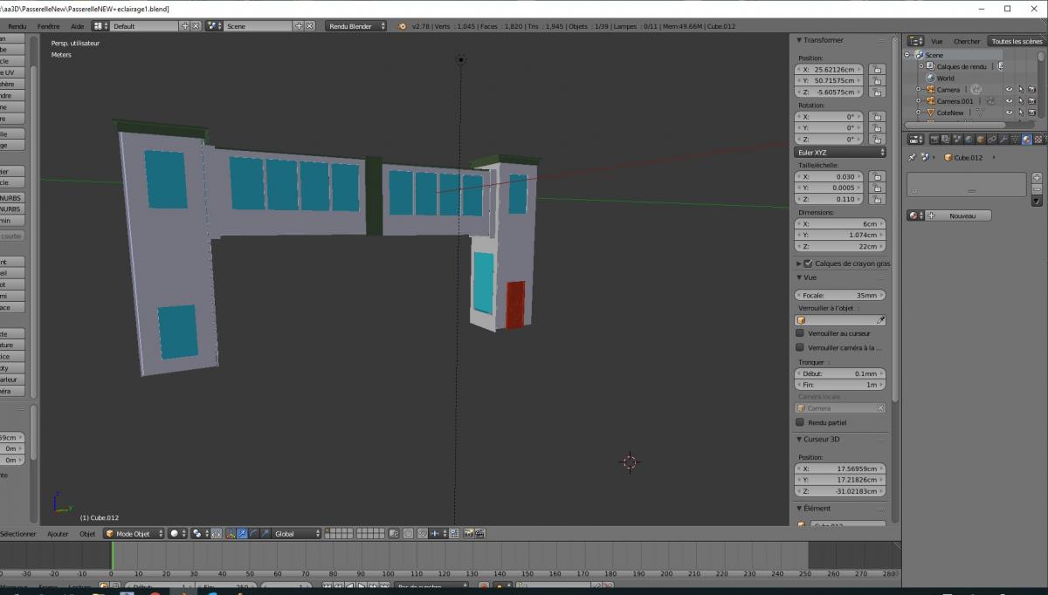The image size is (1048, 595).
Task: Expand the CoteNew tree item
Action: (918, 113)
